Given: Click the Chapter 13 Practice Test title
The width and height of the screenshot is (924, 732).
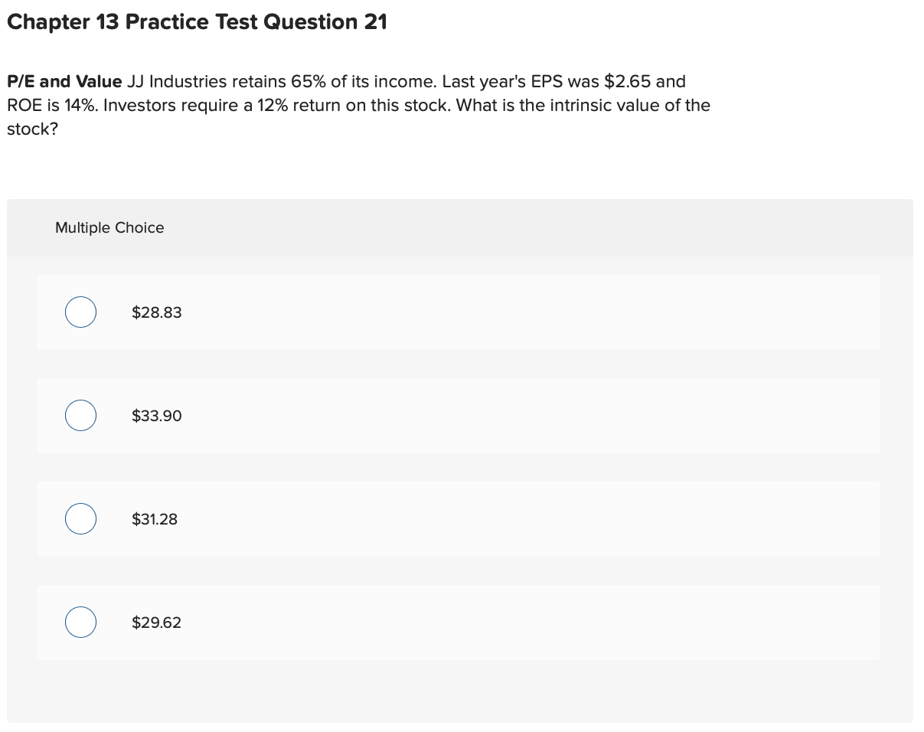Looking at the screenshot, I should (196, 21).
